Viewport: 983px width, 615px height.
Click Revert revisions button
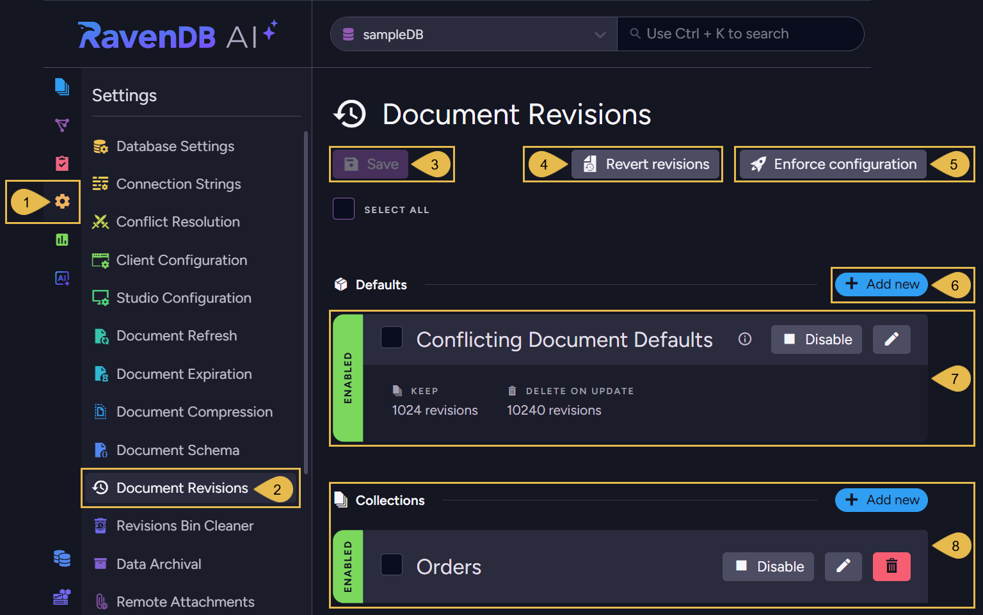point(645,164)
